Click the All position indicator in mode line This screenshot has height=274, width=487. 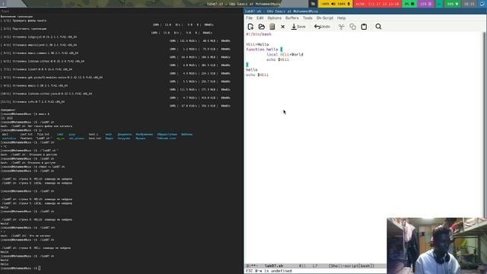(x=302, y=266)
